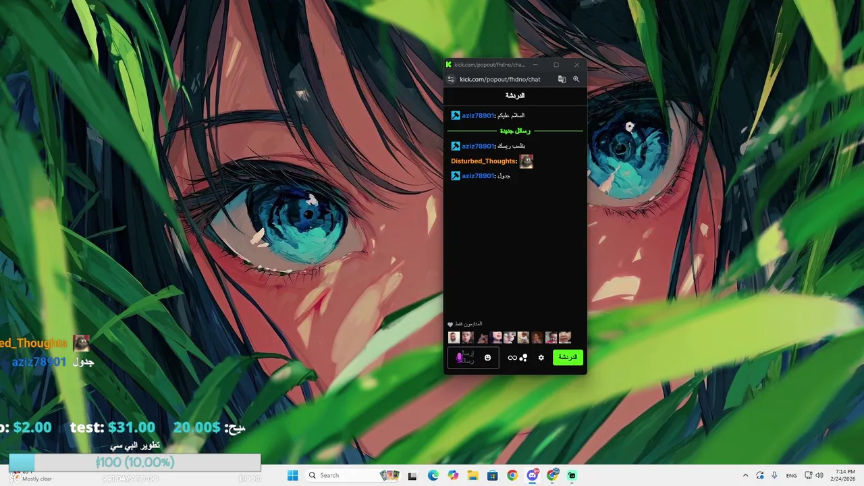Open weather widget showing Mostly clear
864x486 pixels.
click(x=32, y=475)
